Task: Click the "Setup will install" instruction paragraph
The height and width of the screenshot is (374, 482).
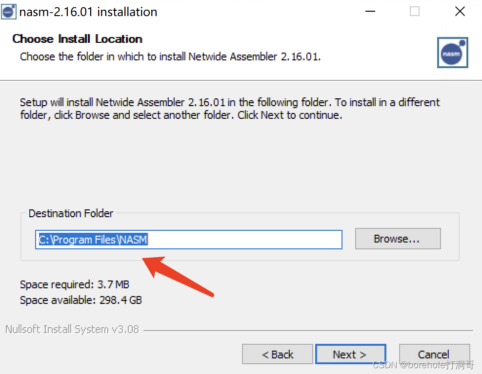Action: pyautogui.click(x=229, y=109)
